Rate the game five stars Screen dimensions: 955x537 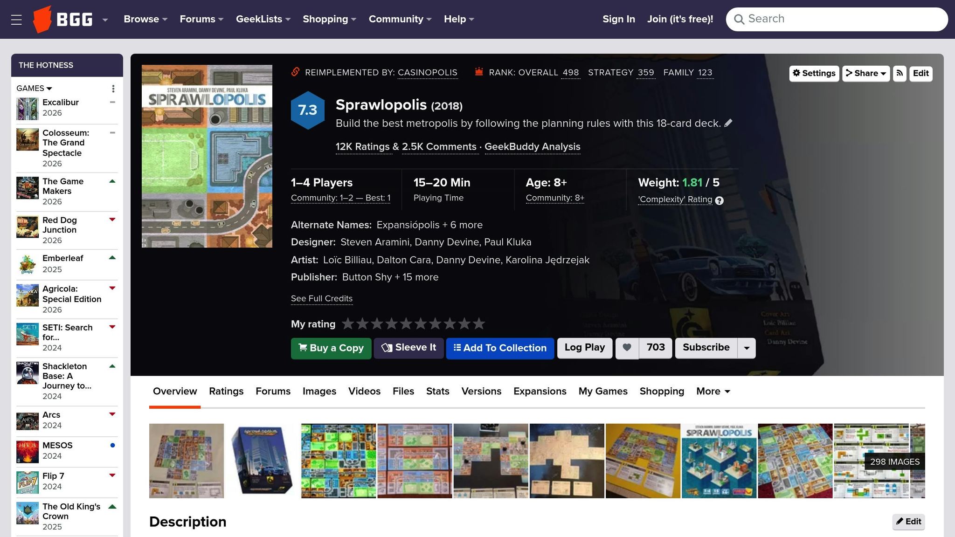(x=406, y=324)
